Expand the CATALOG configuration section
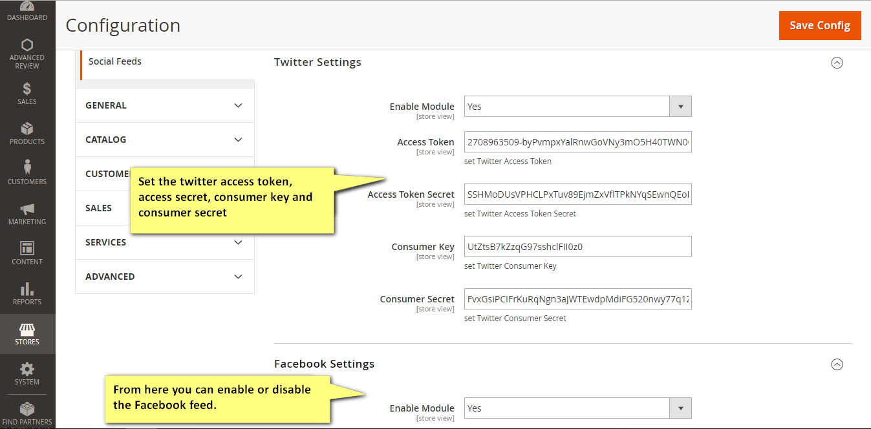Viewport: 871px width, 429px height. [165, 139]
